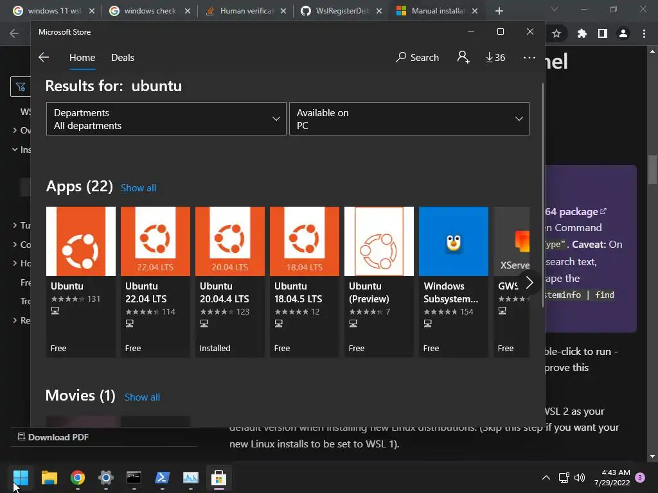Open PowerShell from the taskbar
Image resolution: width=658 pixels, height=493 pixels.
point(163,478)
